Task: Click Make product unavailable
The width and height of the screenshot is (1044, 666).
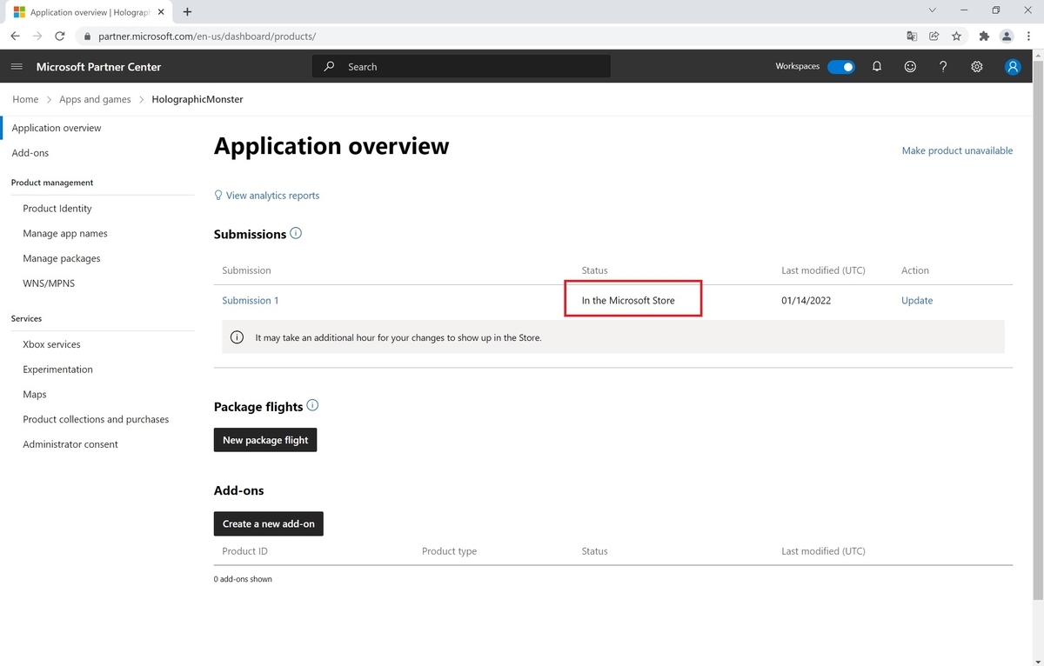Action: tap(957, 150)
